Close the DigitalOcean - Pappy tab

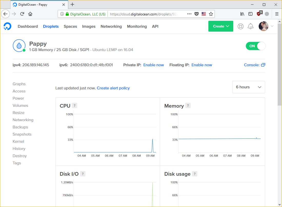click(x=63, y=5)
